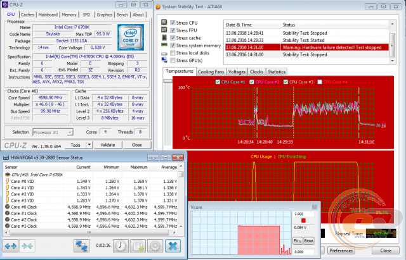Click the FPU icon beside Stress FPU
Screen dimensions: 406x260
164,30
